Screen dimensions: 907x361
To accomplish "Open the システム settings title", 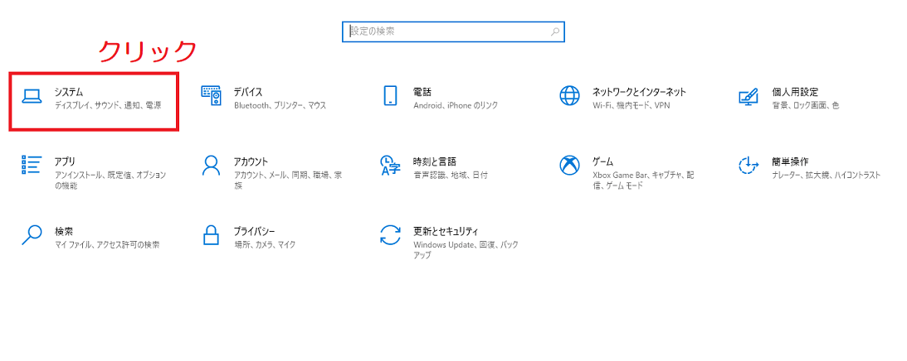I will coord(69,92).
